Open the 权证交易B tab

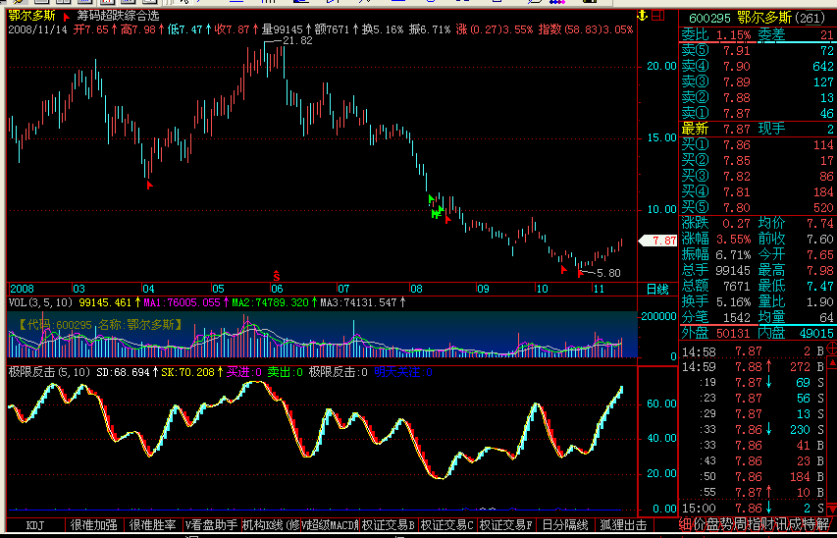pos(389,524)
